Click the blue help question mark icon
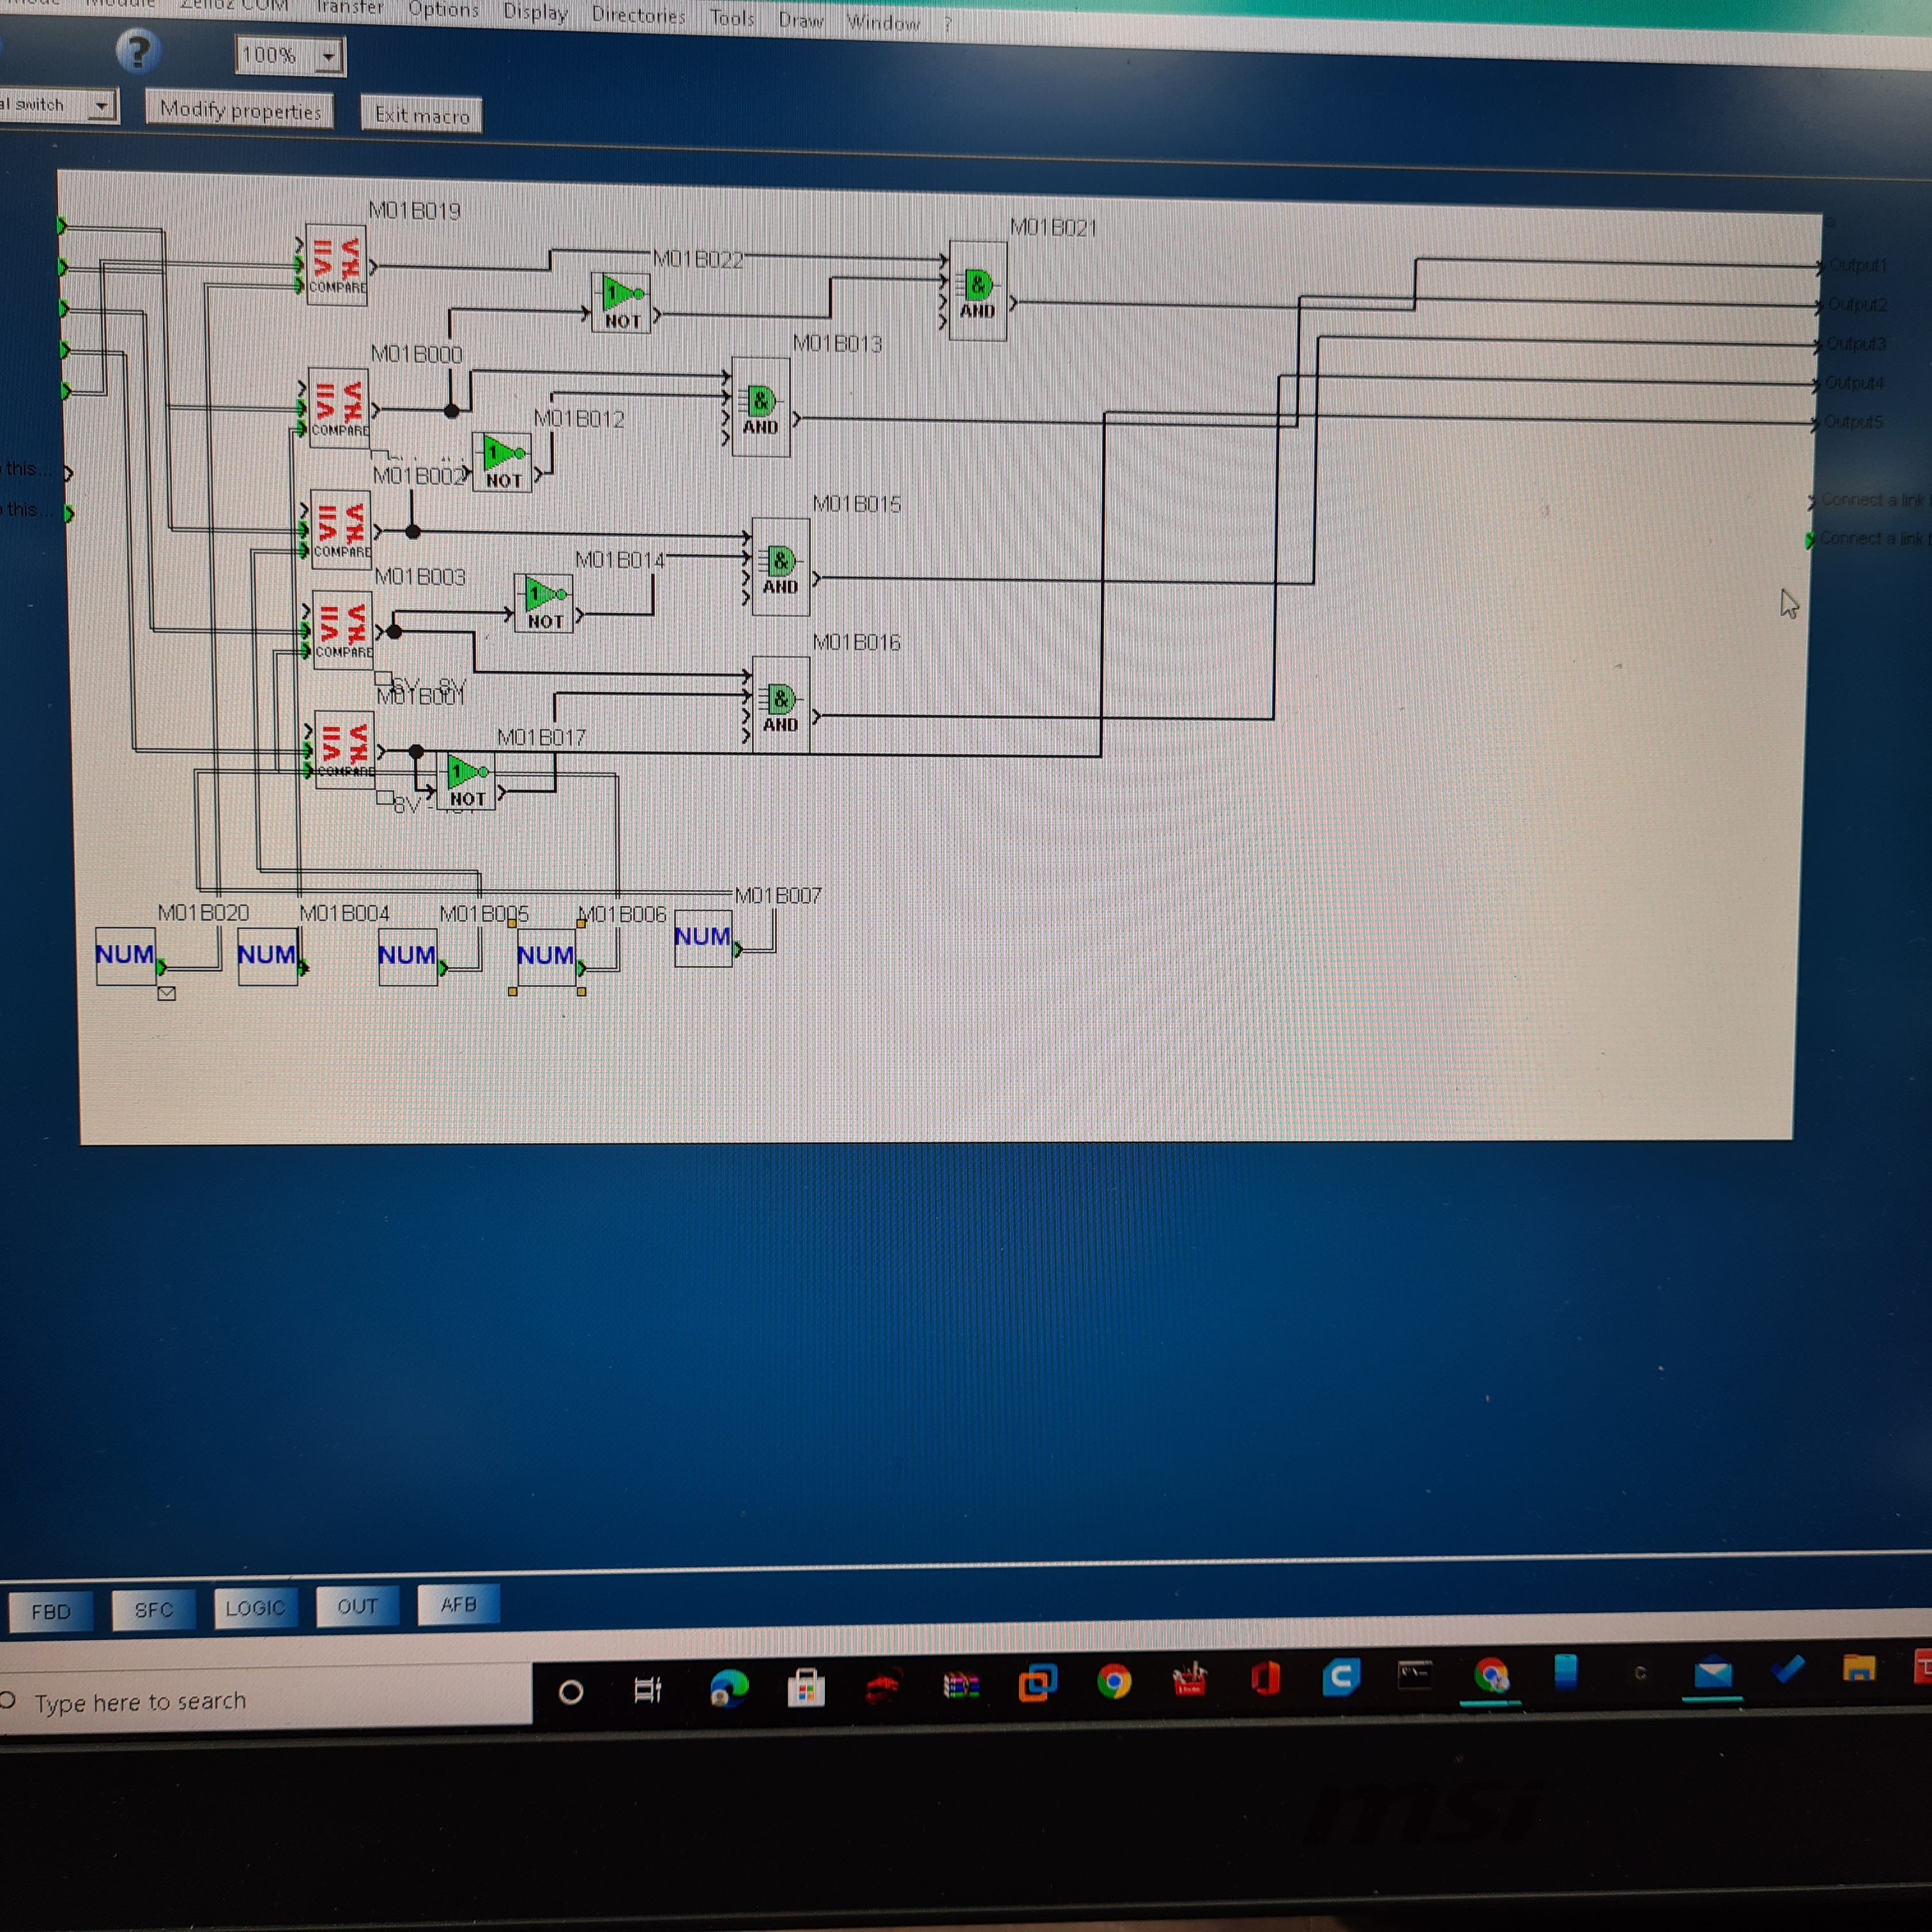This screenshot has width=1932, height=1932. point(138,50)
